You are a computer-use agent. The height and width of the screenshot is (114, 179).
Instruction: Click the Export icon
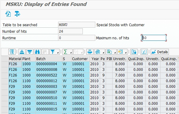pos(109,52)
